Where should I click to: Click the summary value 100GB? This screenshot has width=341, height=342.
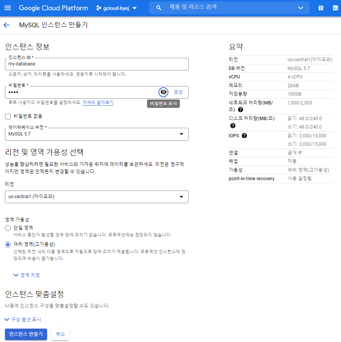tap(294, 94)
